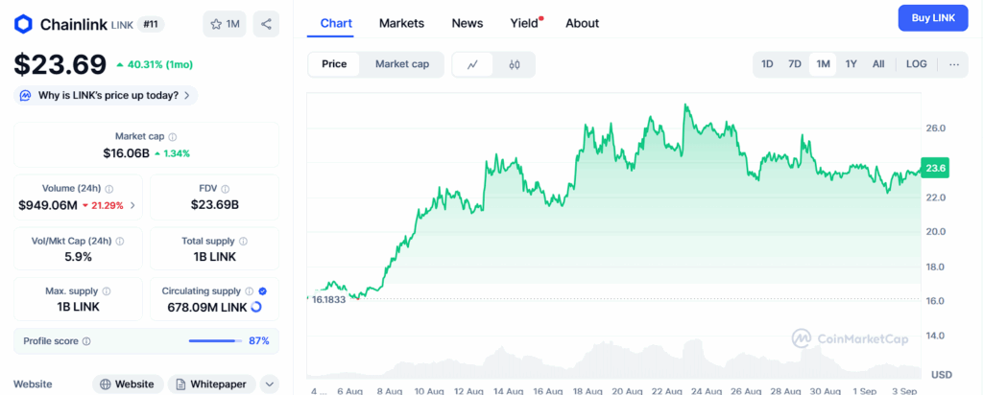Screen dimensions: 983x395
Task: Switch to candlestick chart icon
Action: [x=515, y=64]
